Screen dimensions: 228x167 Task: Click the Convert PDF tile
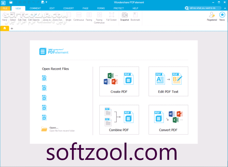pos(168,120)
